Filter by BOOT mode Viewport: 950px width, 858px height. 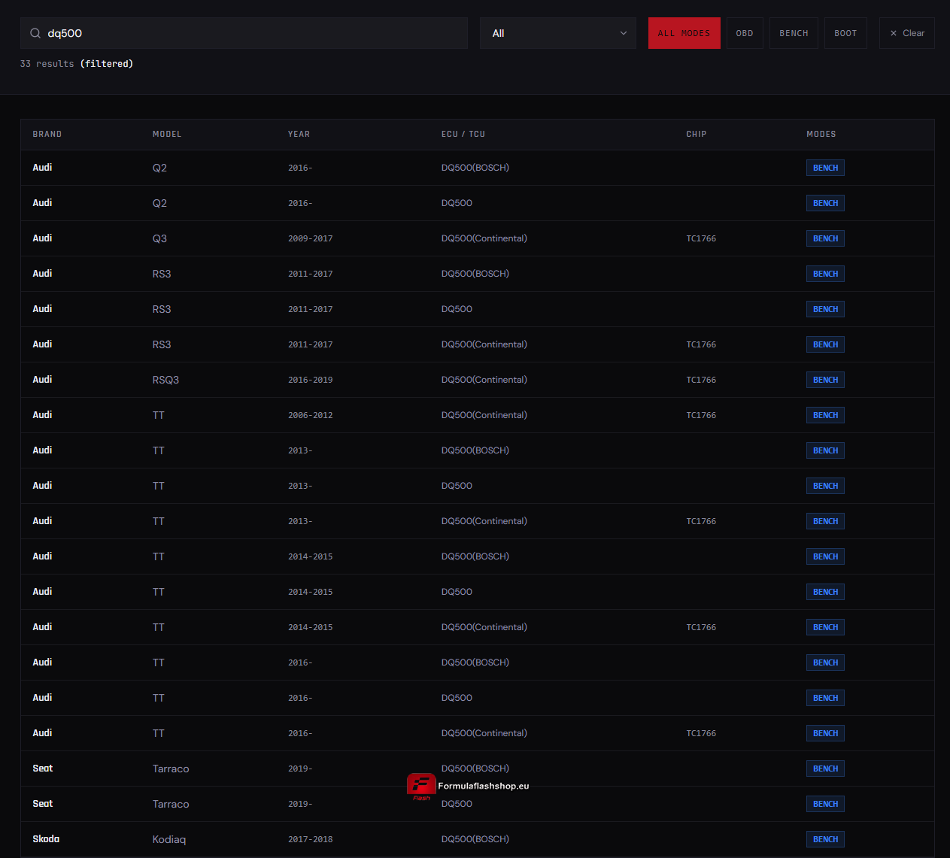(x=845, y=33)
